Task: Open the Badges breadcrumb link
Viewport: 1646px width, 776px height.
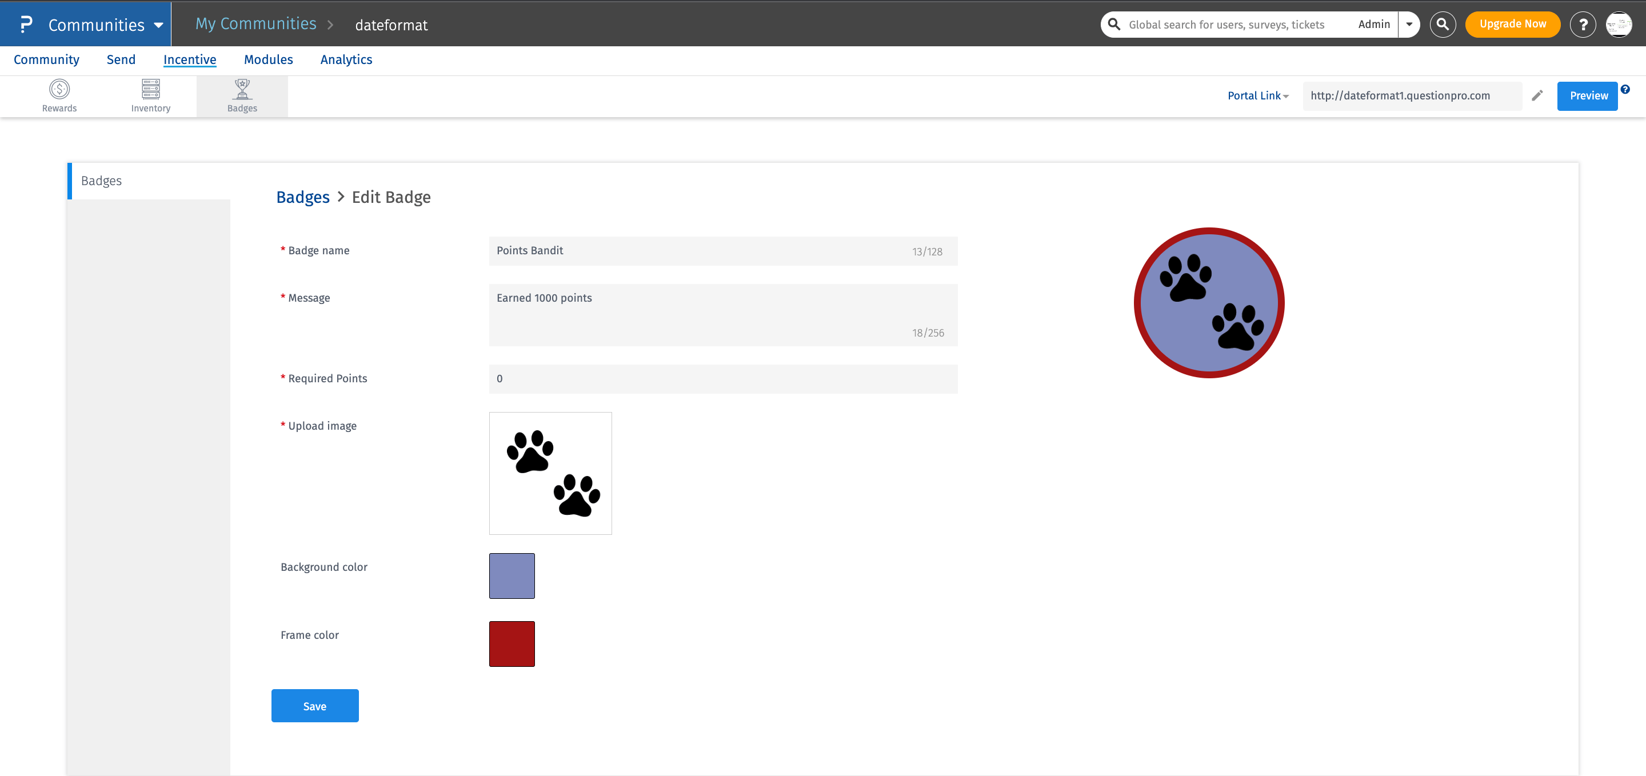Action: (302, 197)
